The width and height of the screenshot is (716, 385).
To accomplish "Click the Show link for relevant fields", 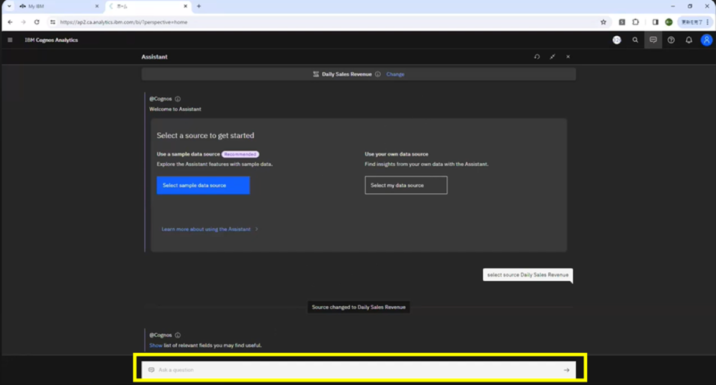I will pos(156,346).
